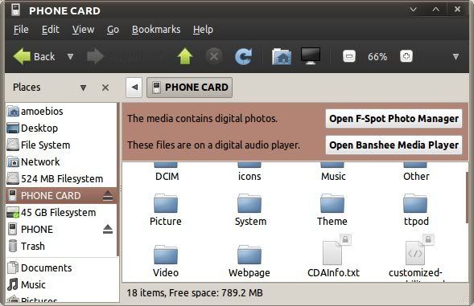Image resolution: width=474 pixels, height=306 pixels.
Task: Select Desktop in the sidebar
Action: tap(61, 129)
